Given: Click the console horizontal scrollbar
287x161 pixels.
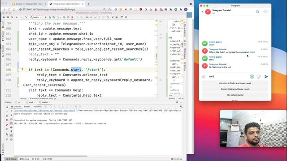Looking at the screenshot, I should pos(51,156).
